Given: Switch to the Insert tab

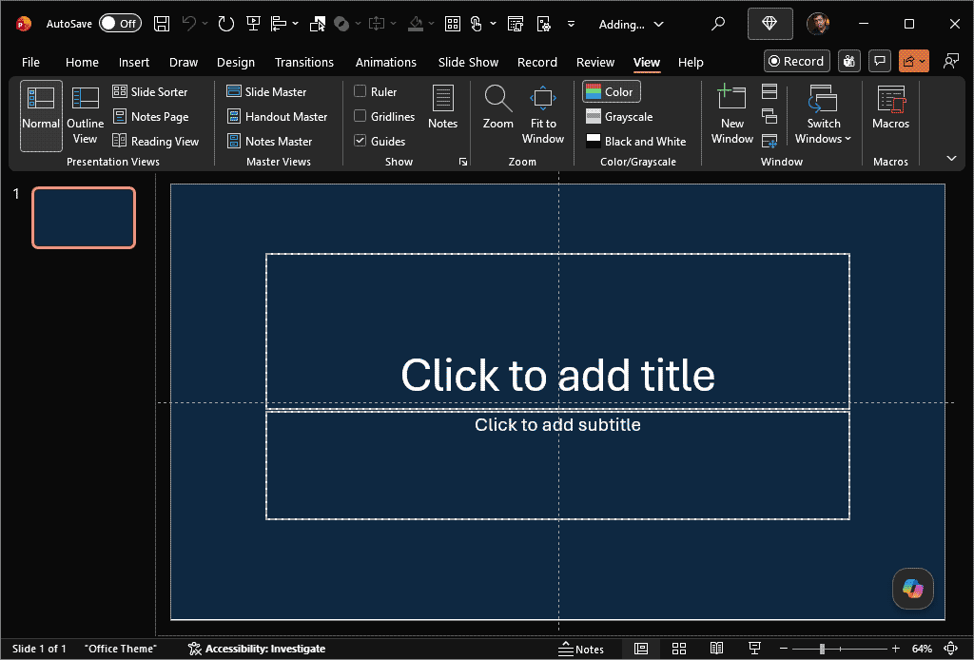Looking at the screenshot, I should (x=133, y=62).
